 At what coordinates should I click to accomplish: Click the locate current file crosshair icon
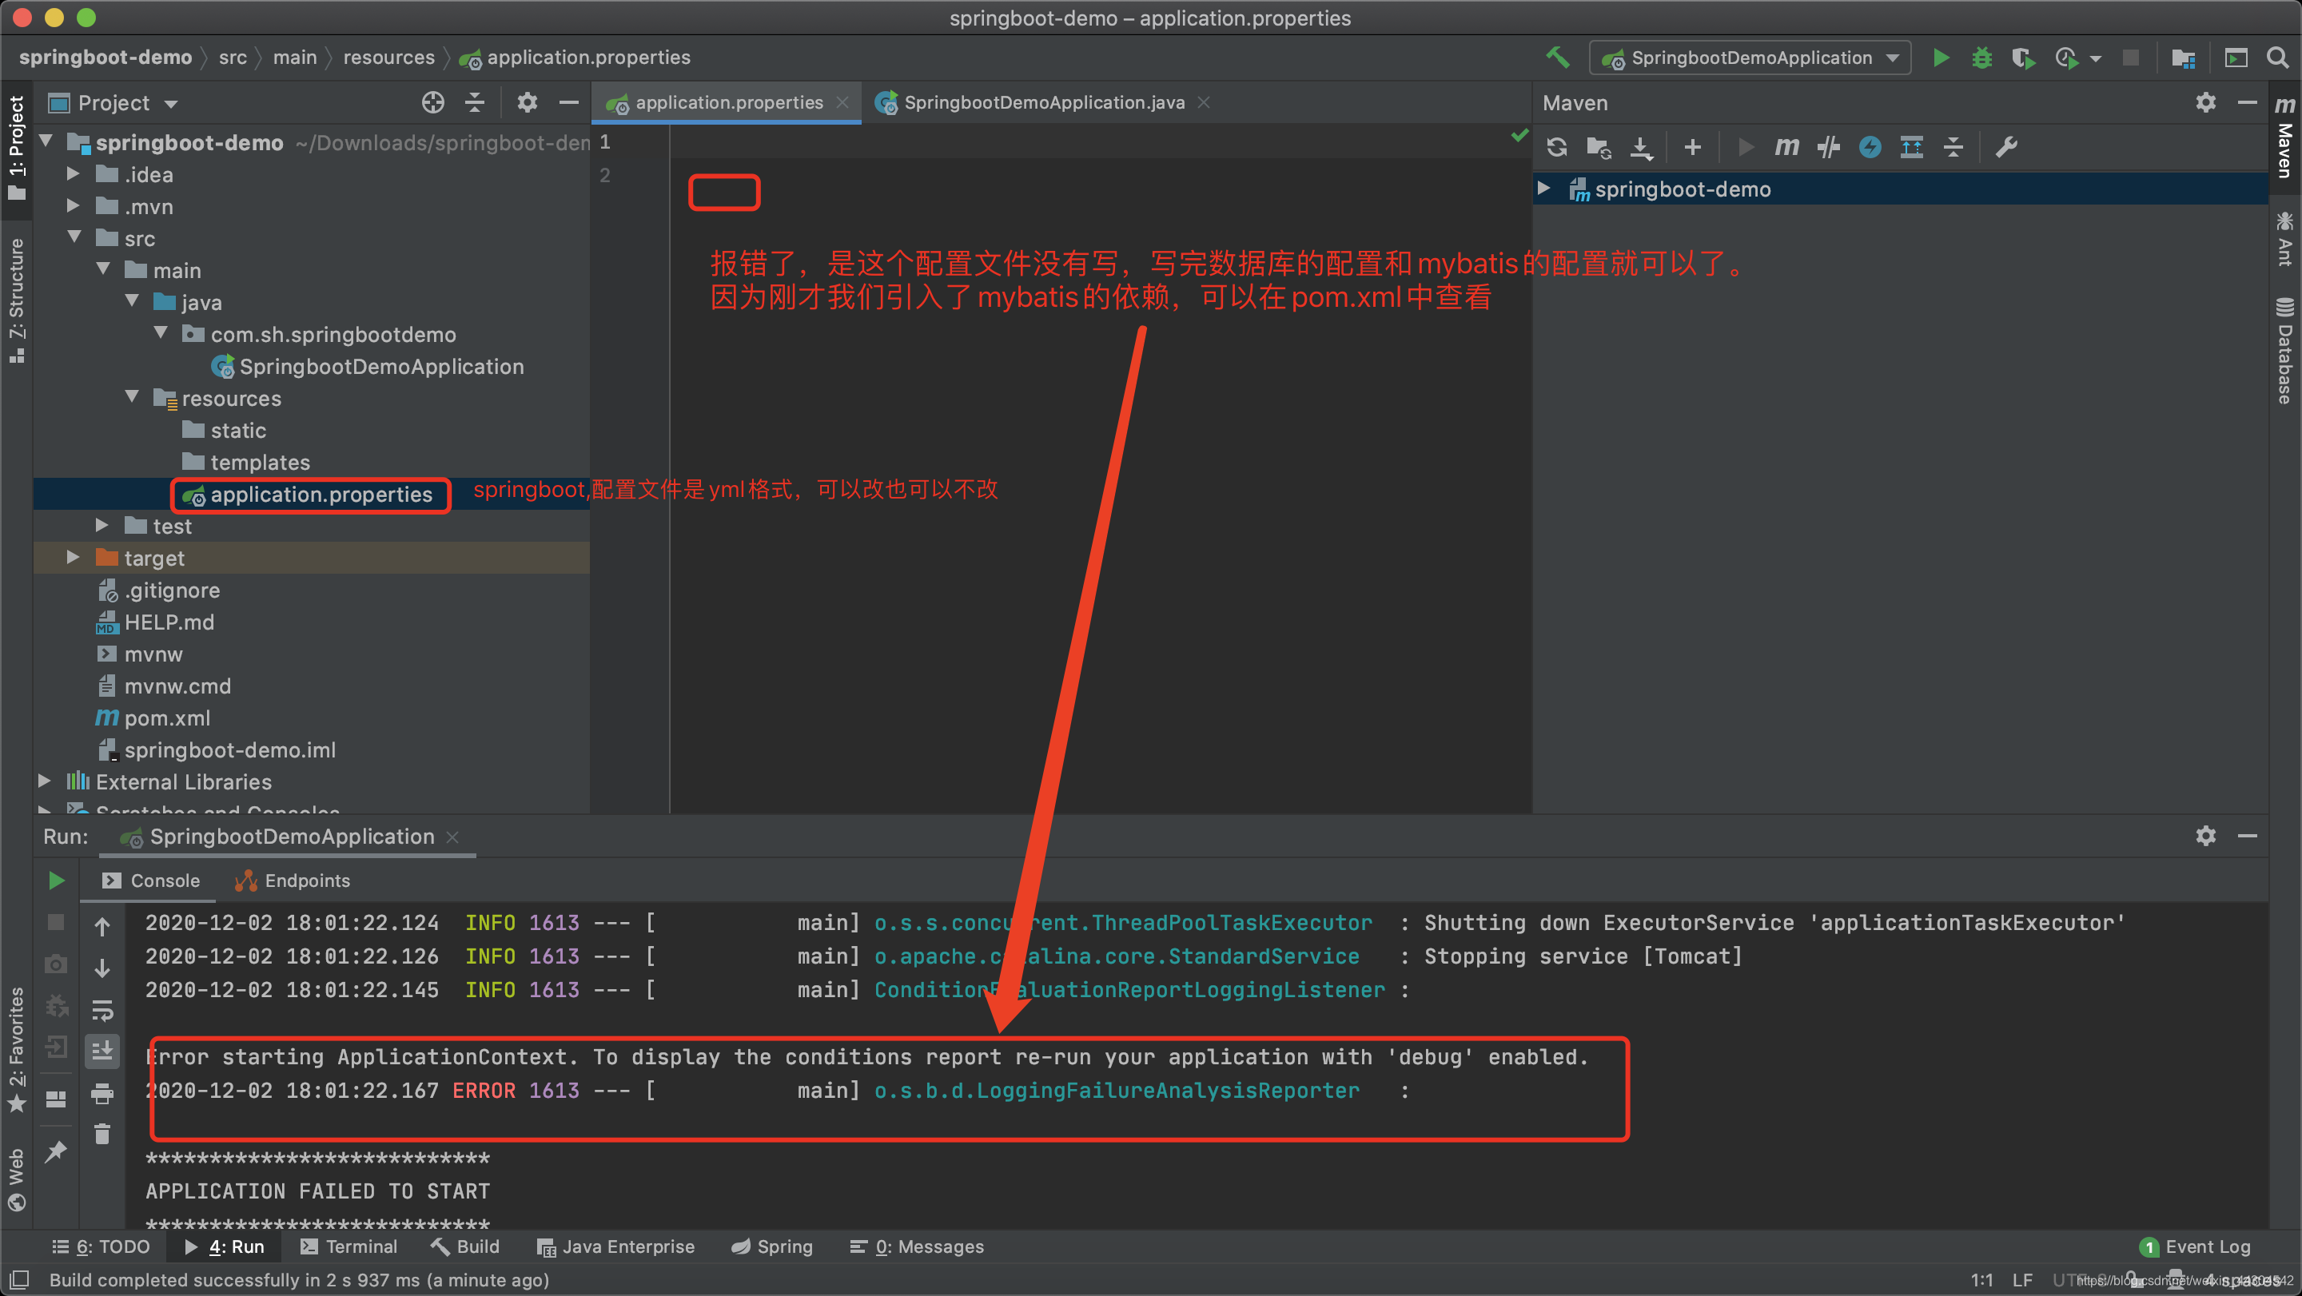click(x=433, y=103)
